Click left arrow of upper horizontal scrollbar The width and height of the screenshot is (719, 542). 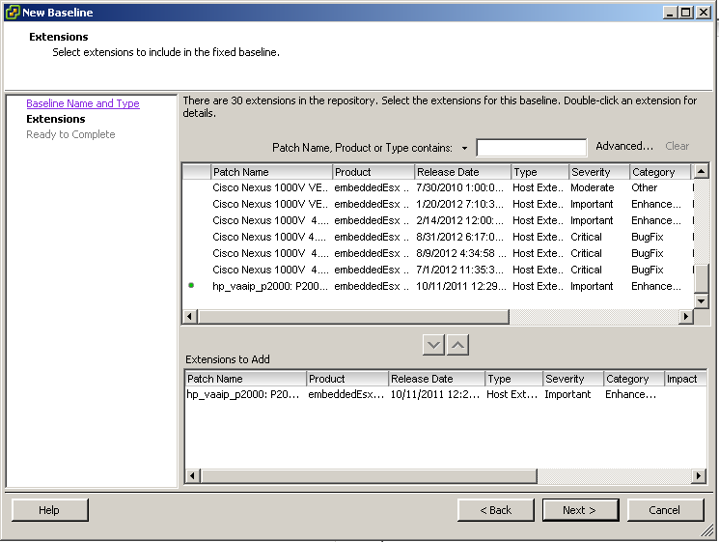(189, 316)
